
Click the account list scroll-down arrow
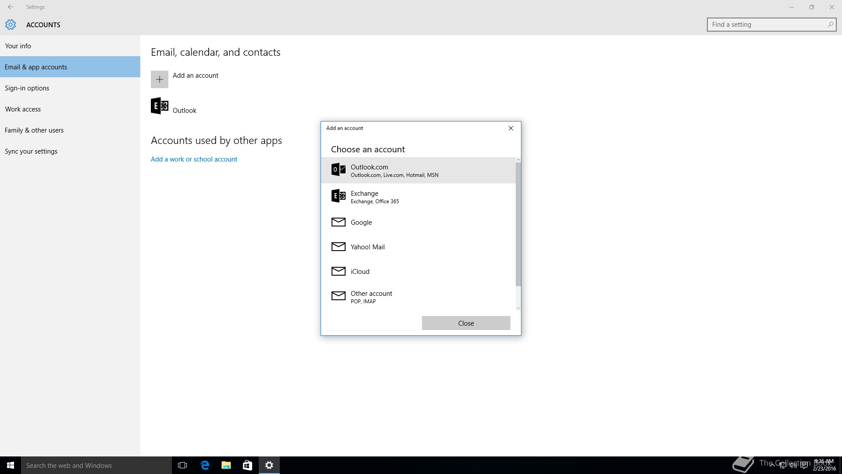point(518,308)
